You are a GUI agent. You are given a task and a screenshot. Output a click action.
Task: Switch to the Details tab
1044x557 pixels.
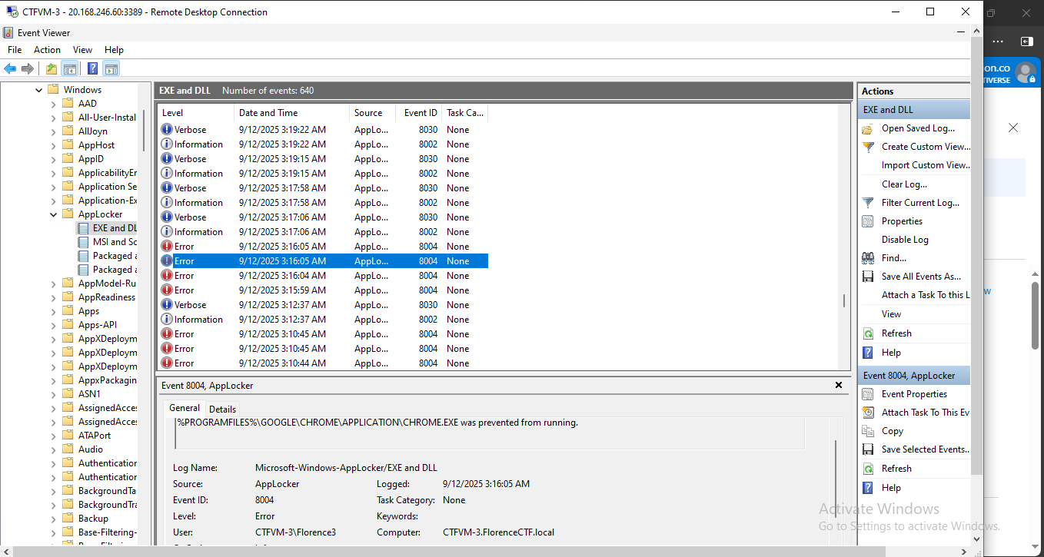(223, 409)
